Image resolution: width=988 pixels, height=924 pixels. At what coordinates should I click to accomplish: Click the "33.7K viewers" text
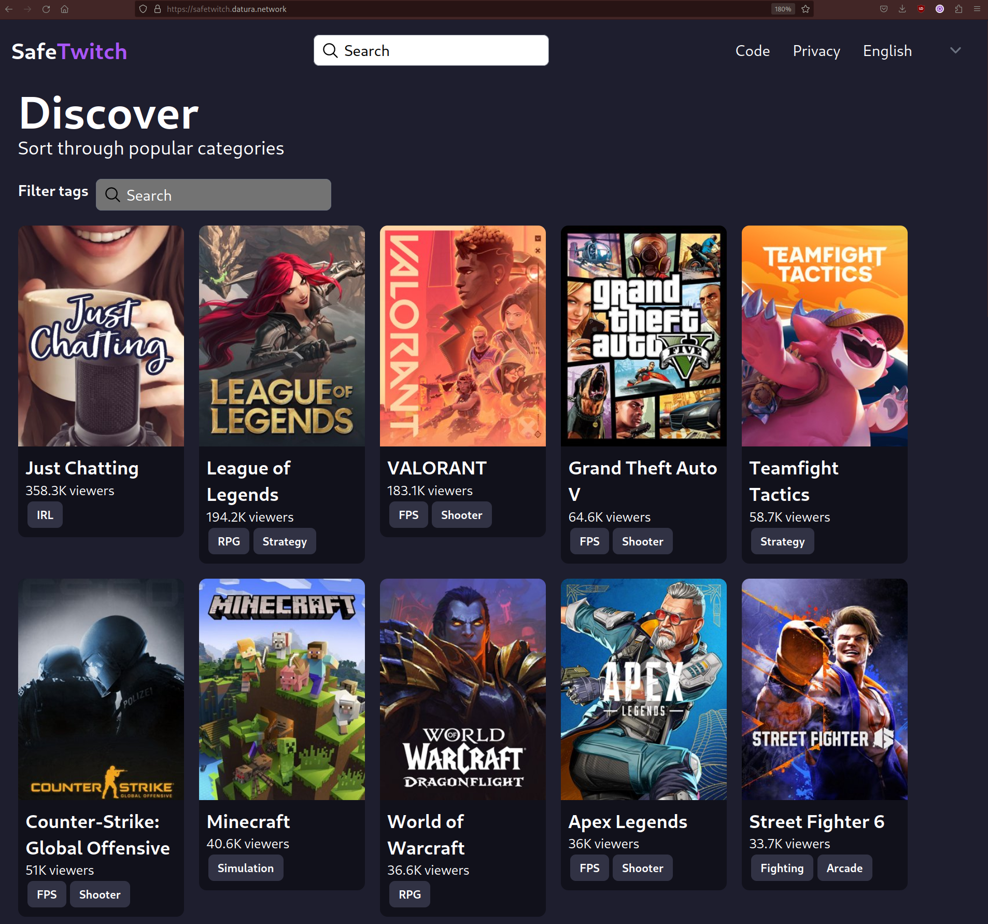point(789,844)
